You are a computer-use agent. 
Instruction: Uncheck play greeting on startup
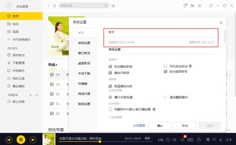pyautogui.click(x=110, y=73)
